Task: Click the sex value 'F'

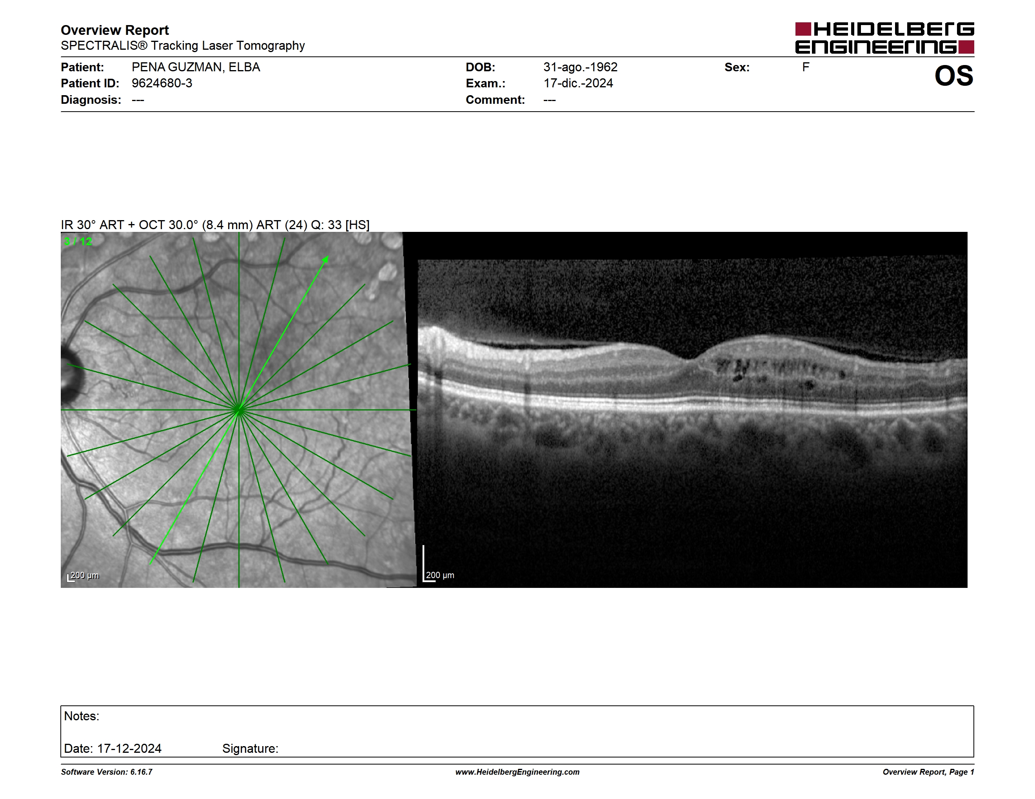Action: (x=806, y=67)
